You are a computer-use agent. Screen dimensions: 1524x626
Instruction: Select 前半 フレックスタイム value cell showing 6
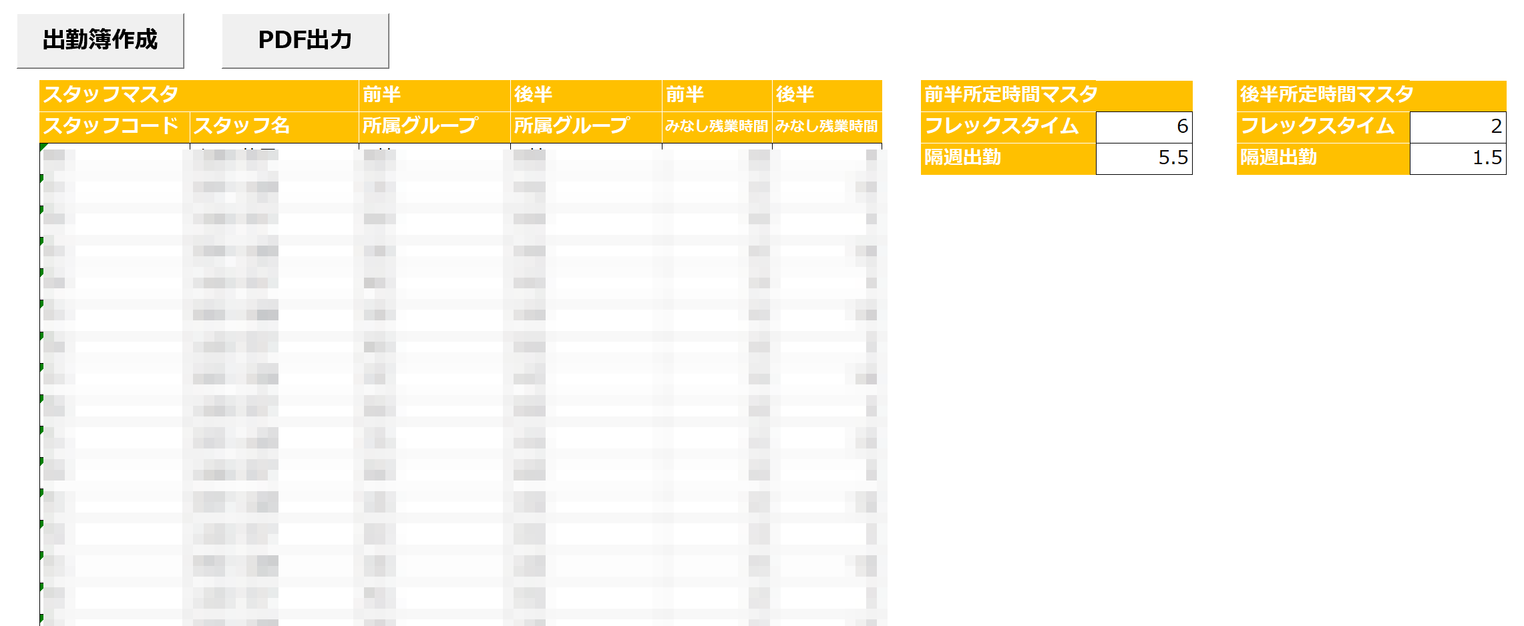pyautogui.click(x=1145, y=127)
